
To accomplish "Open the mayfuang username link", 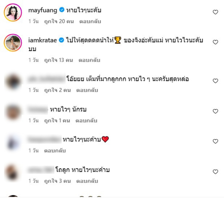I will 43,10.
